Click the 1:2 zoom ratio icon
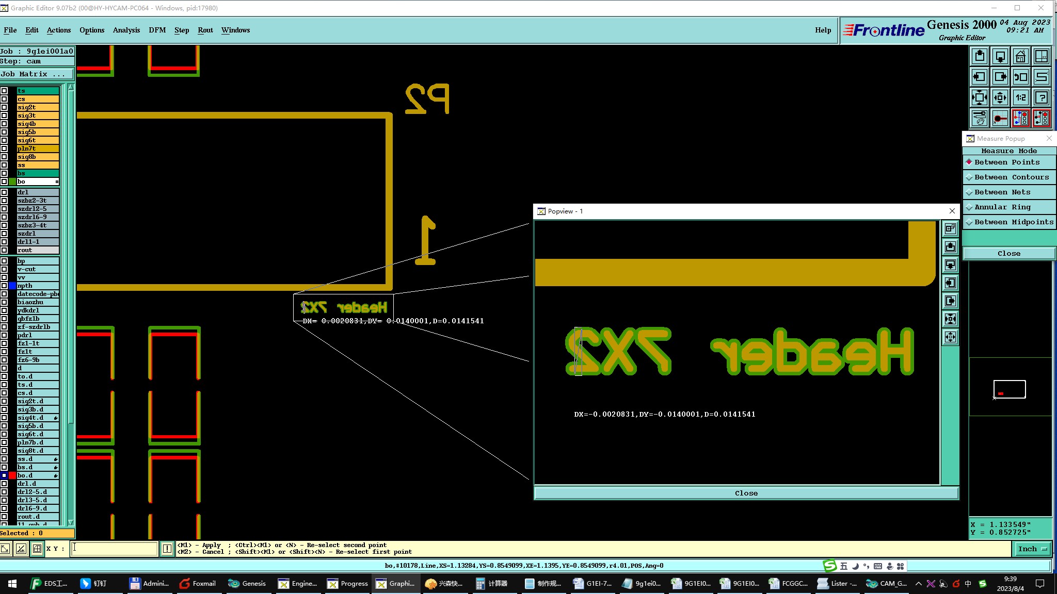 pos(1020,97)
